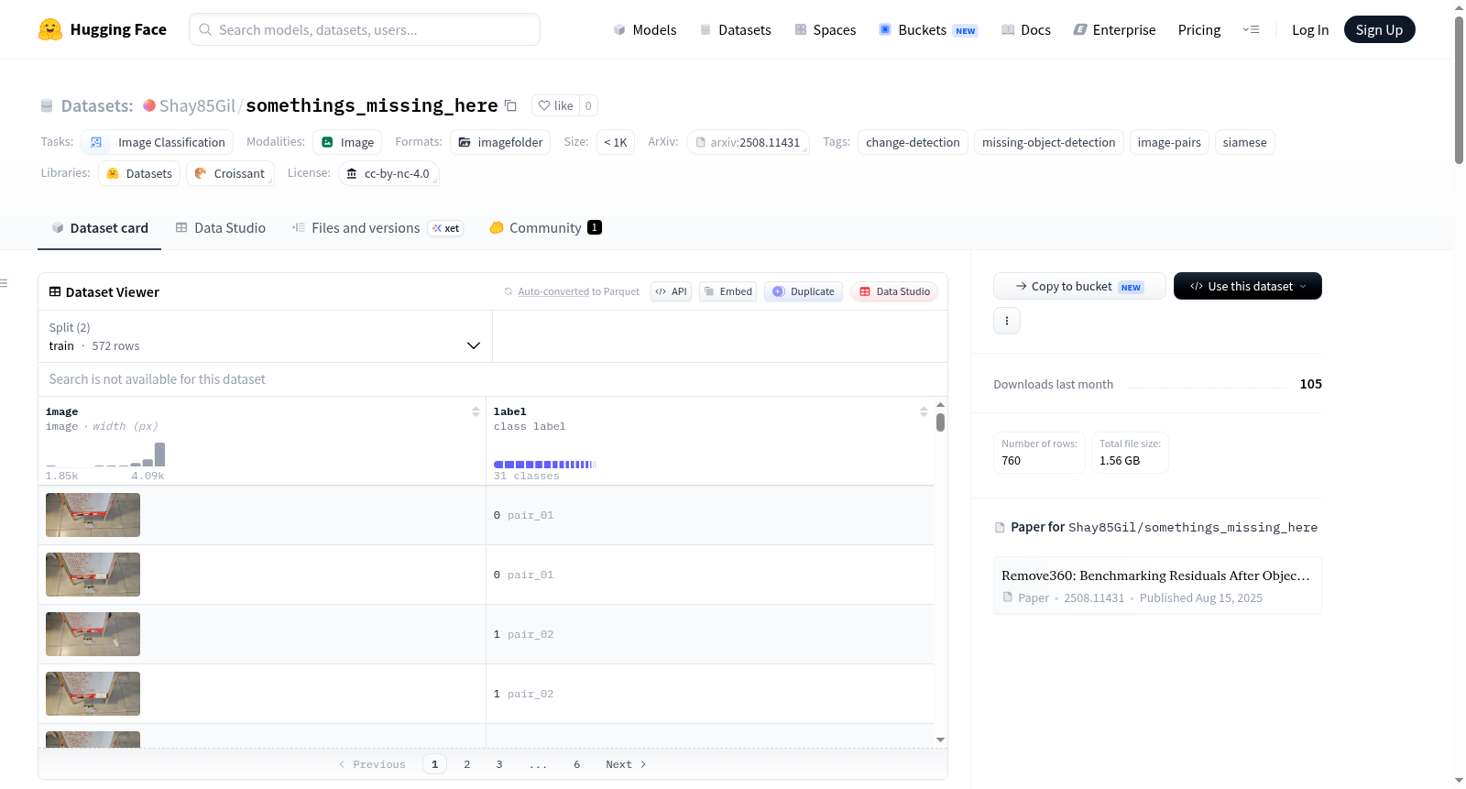Go to page 3 of the viewer
The height and width of the screenshot is (789, 1466).
[499, 764]
